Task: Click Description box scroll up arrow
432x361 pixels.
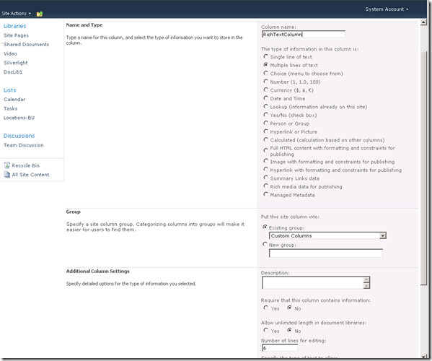Action: click(x=366, y=279)
